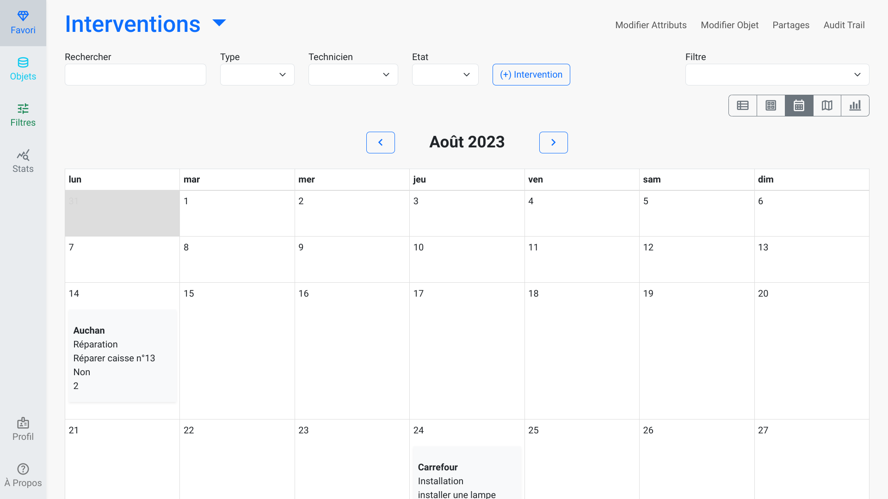Switch to map view
Viewport: 888px width, 499px height.
click(827, 105)
